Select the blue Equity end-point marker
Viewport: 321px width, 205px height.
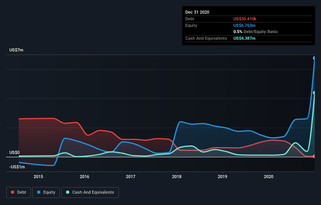pos(314,58)
